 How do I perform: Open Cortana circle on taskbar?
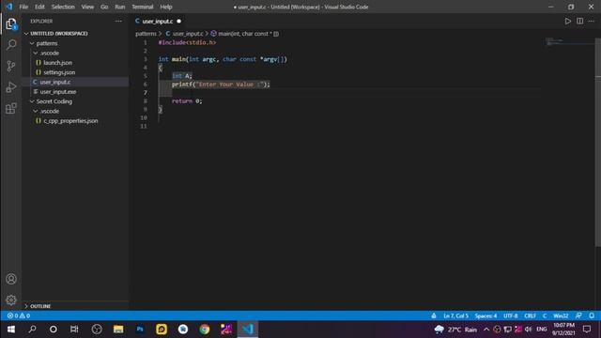coord(54,330)
